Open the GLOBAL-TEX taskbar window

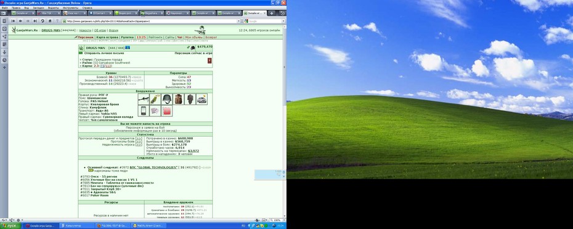tap(113, 226)
